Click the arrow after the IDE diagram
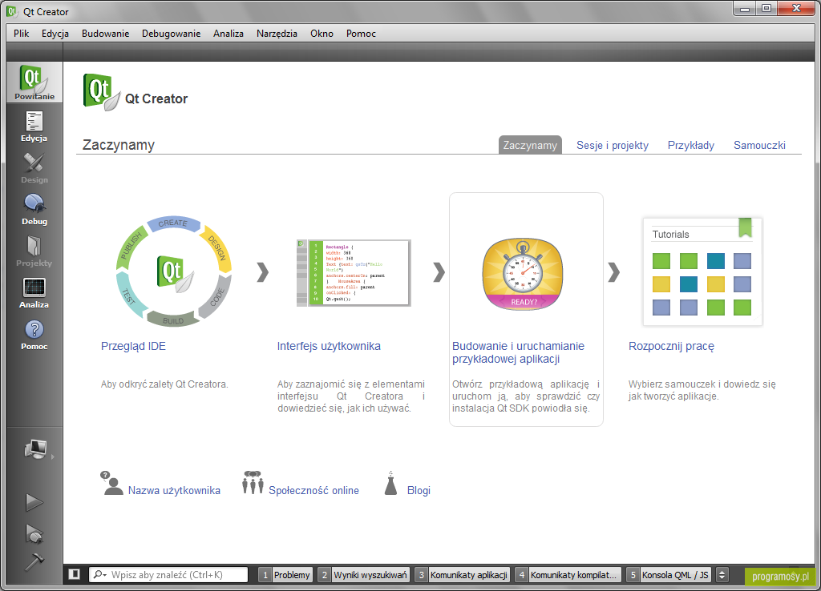821x591 pixels. click(x=263, y=272)
